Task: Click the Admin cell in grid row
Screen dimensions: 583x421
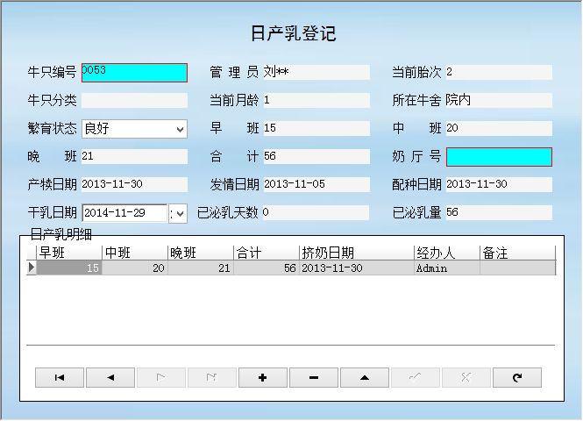Action: [x=445, y=268]
